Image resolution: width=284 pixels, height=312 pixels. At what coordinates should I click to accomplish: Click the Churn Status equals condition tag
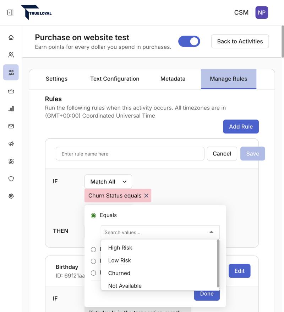click(x=115, y=196)
